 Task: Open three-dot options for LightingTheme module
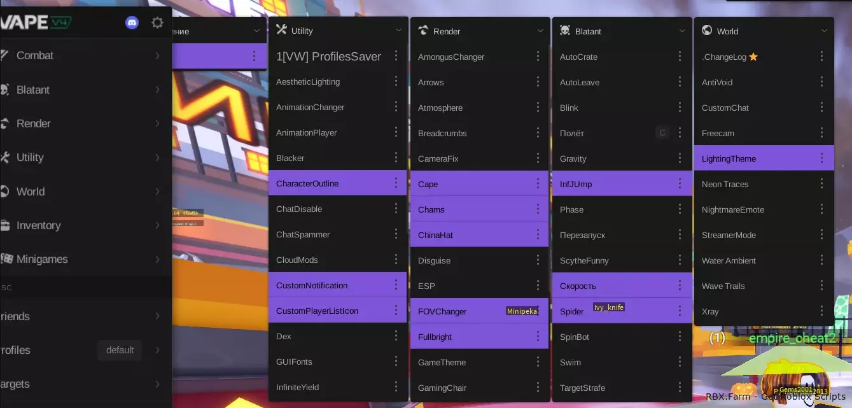coord(821,158)
